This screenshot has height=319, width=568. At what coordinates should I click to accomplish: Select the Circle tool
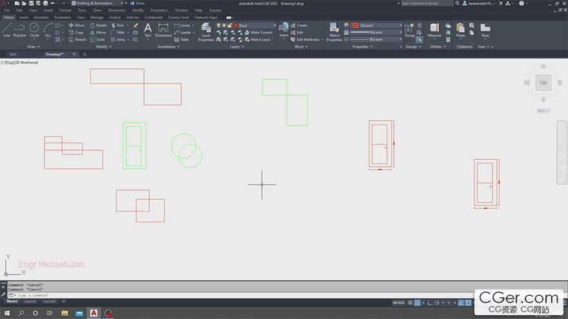[34, 30]
